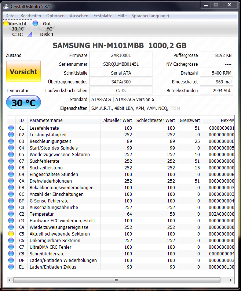Click the Puffergrösse field 8192 KB

pos(216,55)
